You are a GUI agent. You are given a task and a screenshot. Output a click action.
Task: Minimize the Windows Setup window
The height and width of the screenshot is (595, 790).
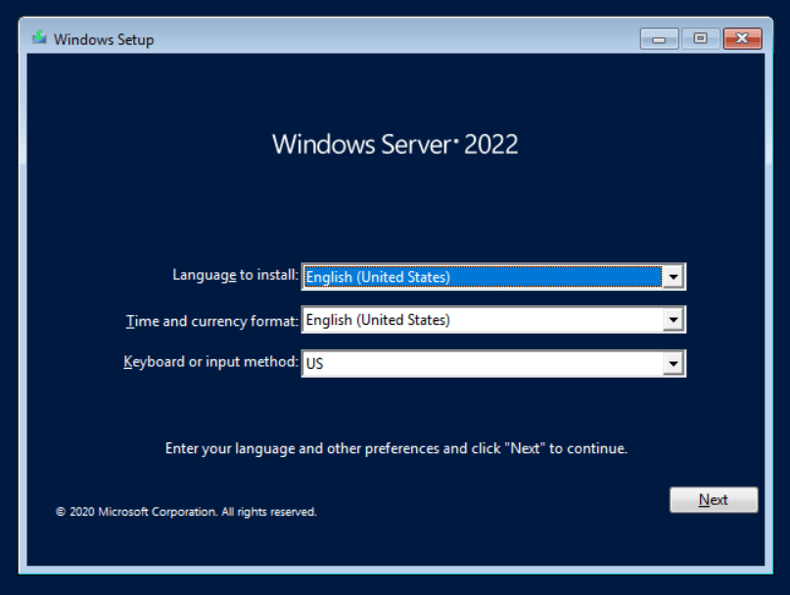(659, 39)
